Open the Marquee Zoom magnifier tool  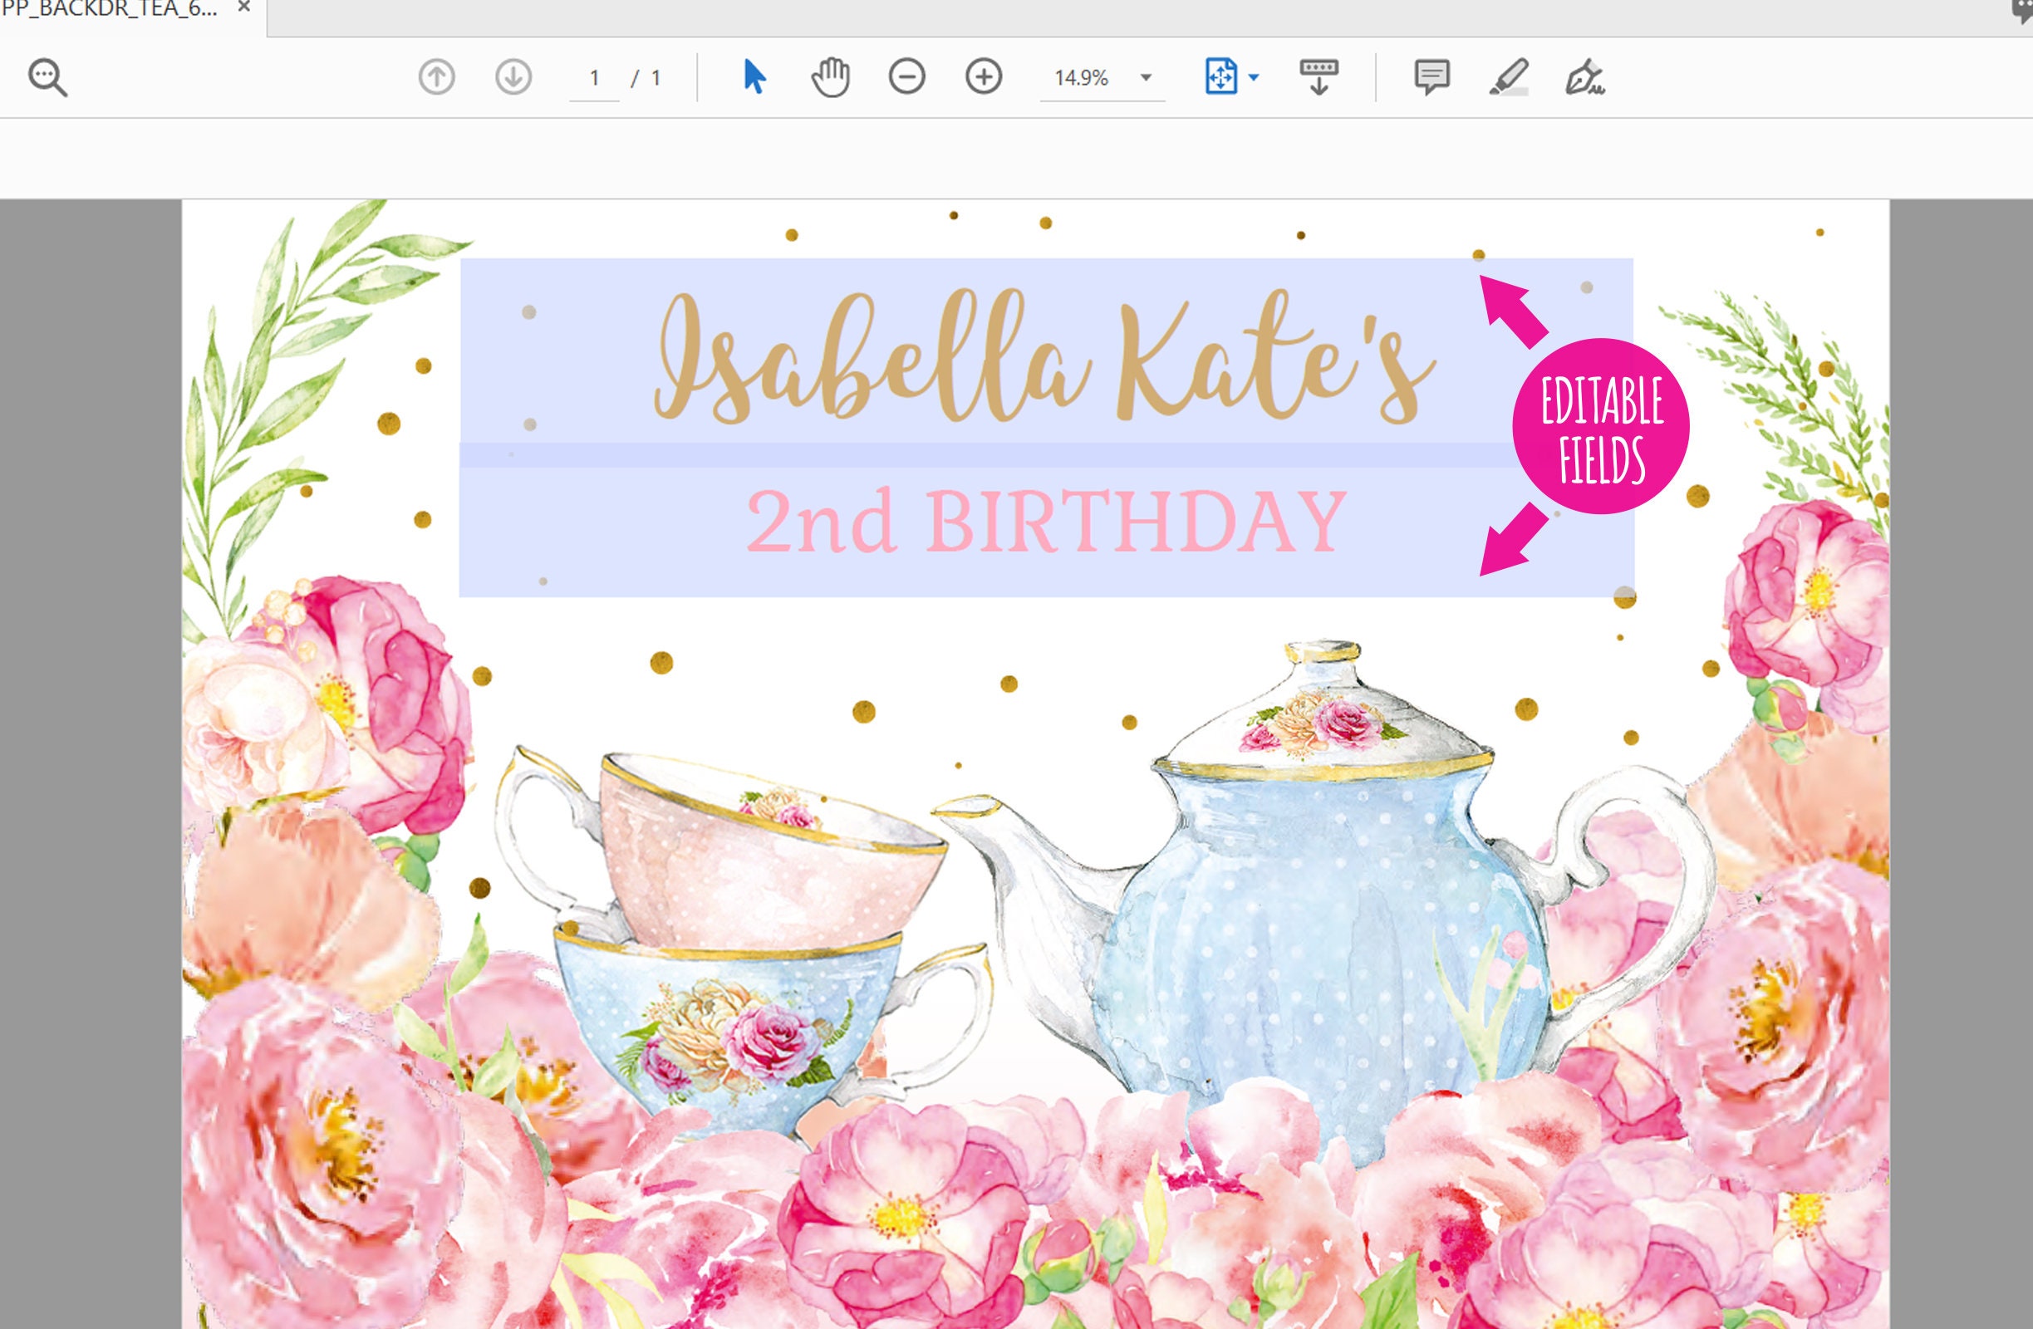[47, 77]
